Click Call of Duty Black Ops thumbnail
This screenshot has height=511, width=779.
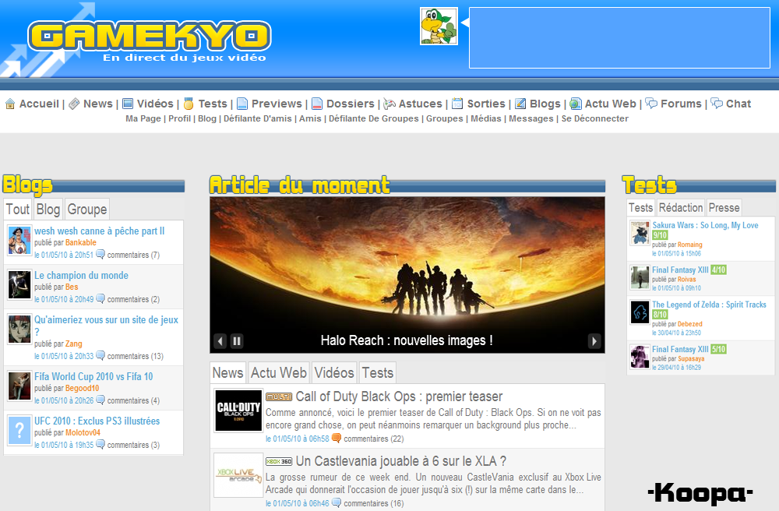[238, 411]
